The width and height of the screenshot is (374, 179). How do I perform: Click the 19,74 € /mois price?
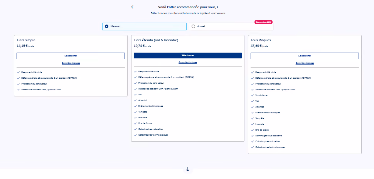tap(142, 46)
